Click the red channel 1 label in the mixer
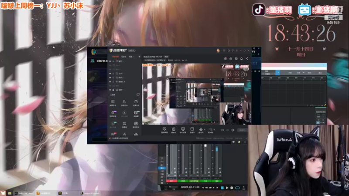Screen dimensions: 349x196 (171, 181)
